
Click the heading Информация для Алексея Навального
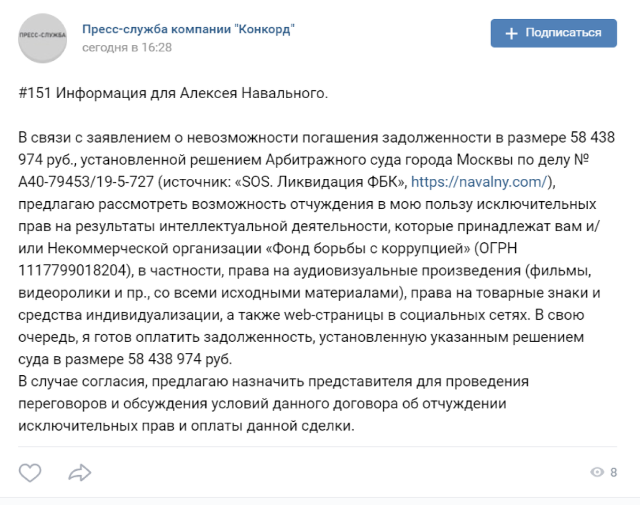(x=191, y=93)
